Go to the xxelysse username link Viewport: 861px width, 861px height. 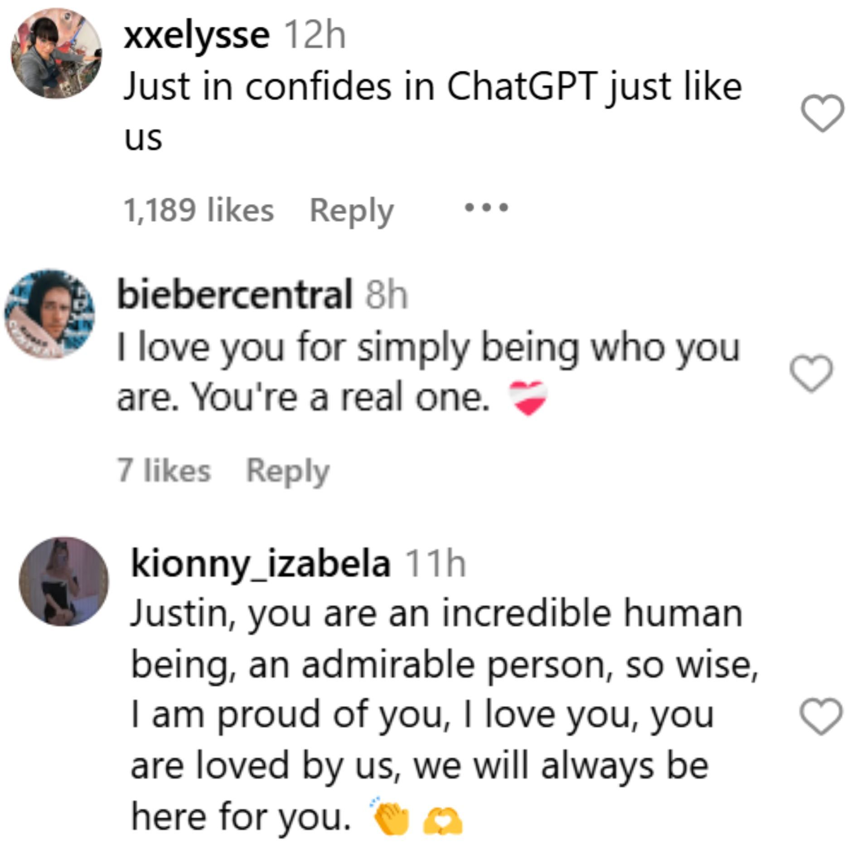[196, 35]
